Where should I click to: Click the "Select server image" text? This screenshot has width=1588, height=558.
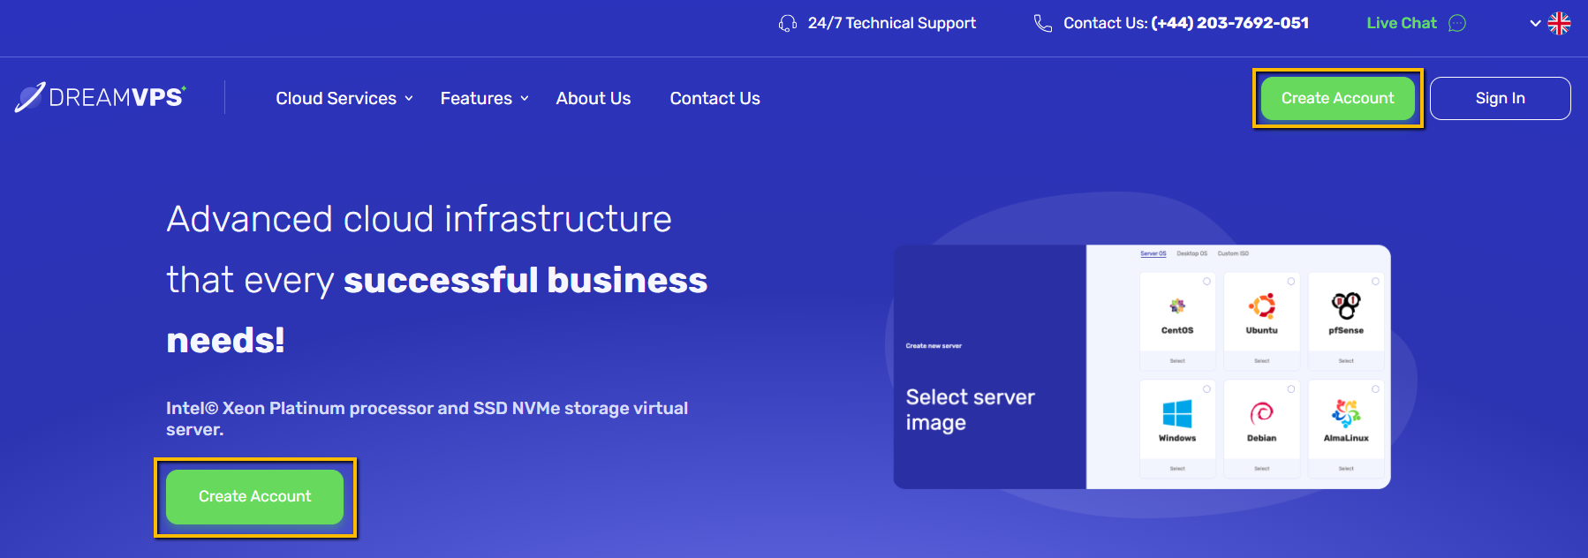tap(970, 410)
